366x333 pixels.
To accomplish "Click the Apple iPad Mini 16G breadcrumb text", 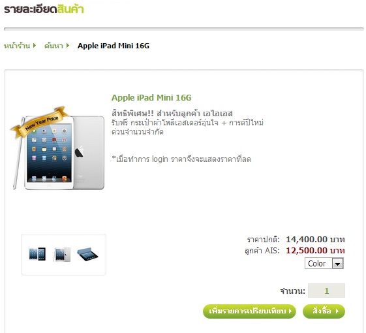I will coord(114,46).
